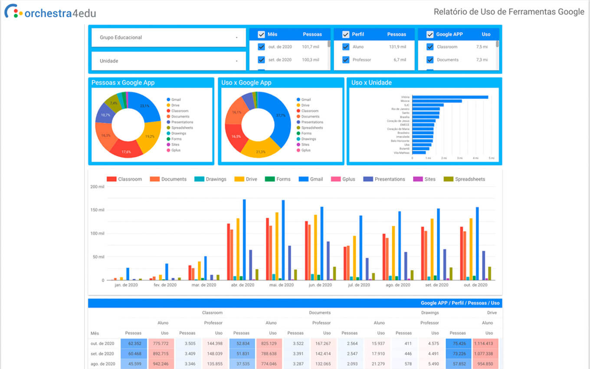Open the Grupo Educacional dropdown
This screenshot has height=369, width=590.
(x=168, y=37)
